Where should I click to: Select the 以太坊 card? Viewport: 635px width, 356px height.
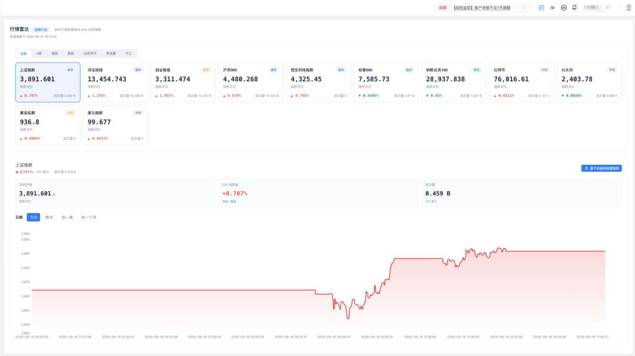click(x=589, y=82)
